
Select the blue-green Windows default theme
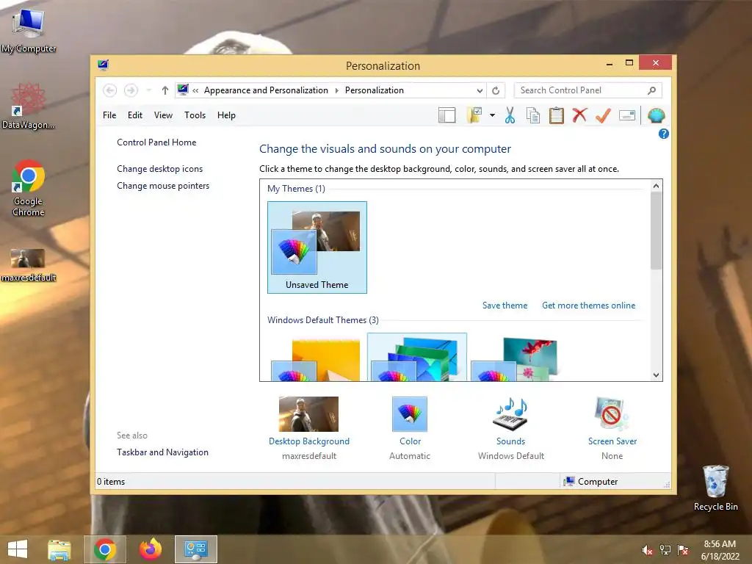pyautogui.click(x=416, y=358)
